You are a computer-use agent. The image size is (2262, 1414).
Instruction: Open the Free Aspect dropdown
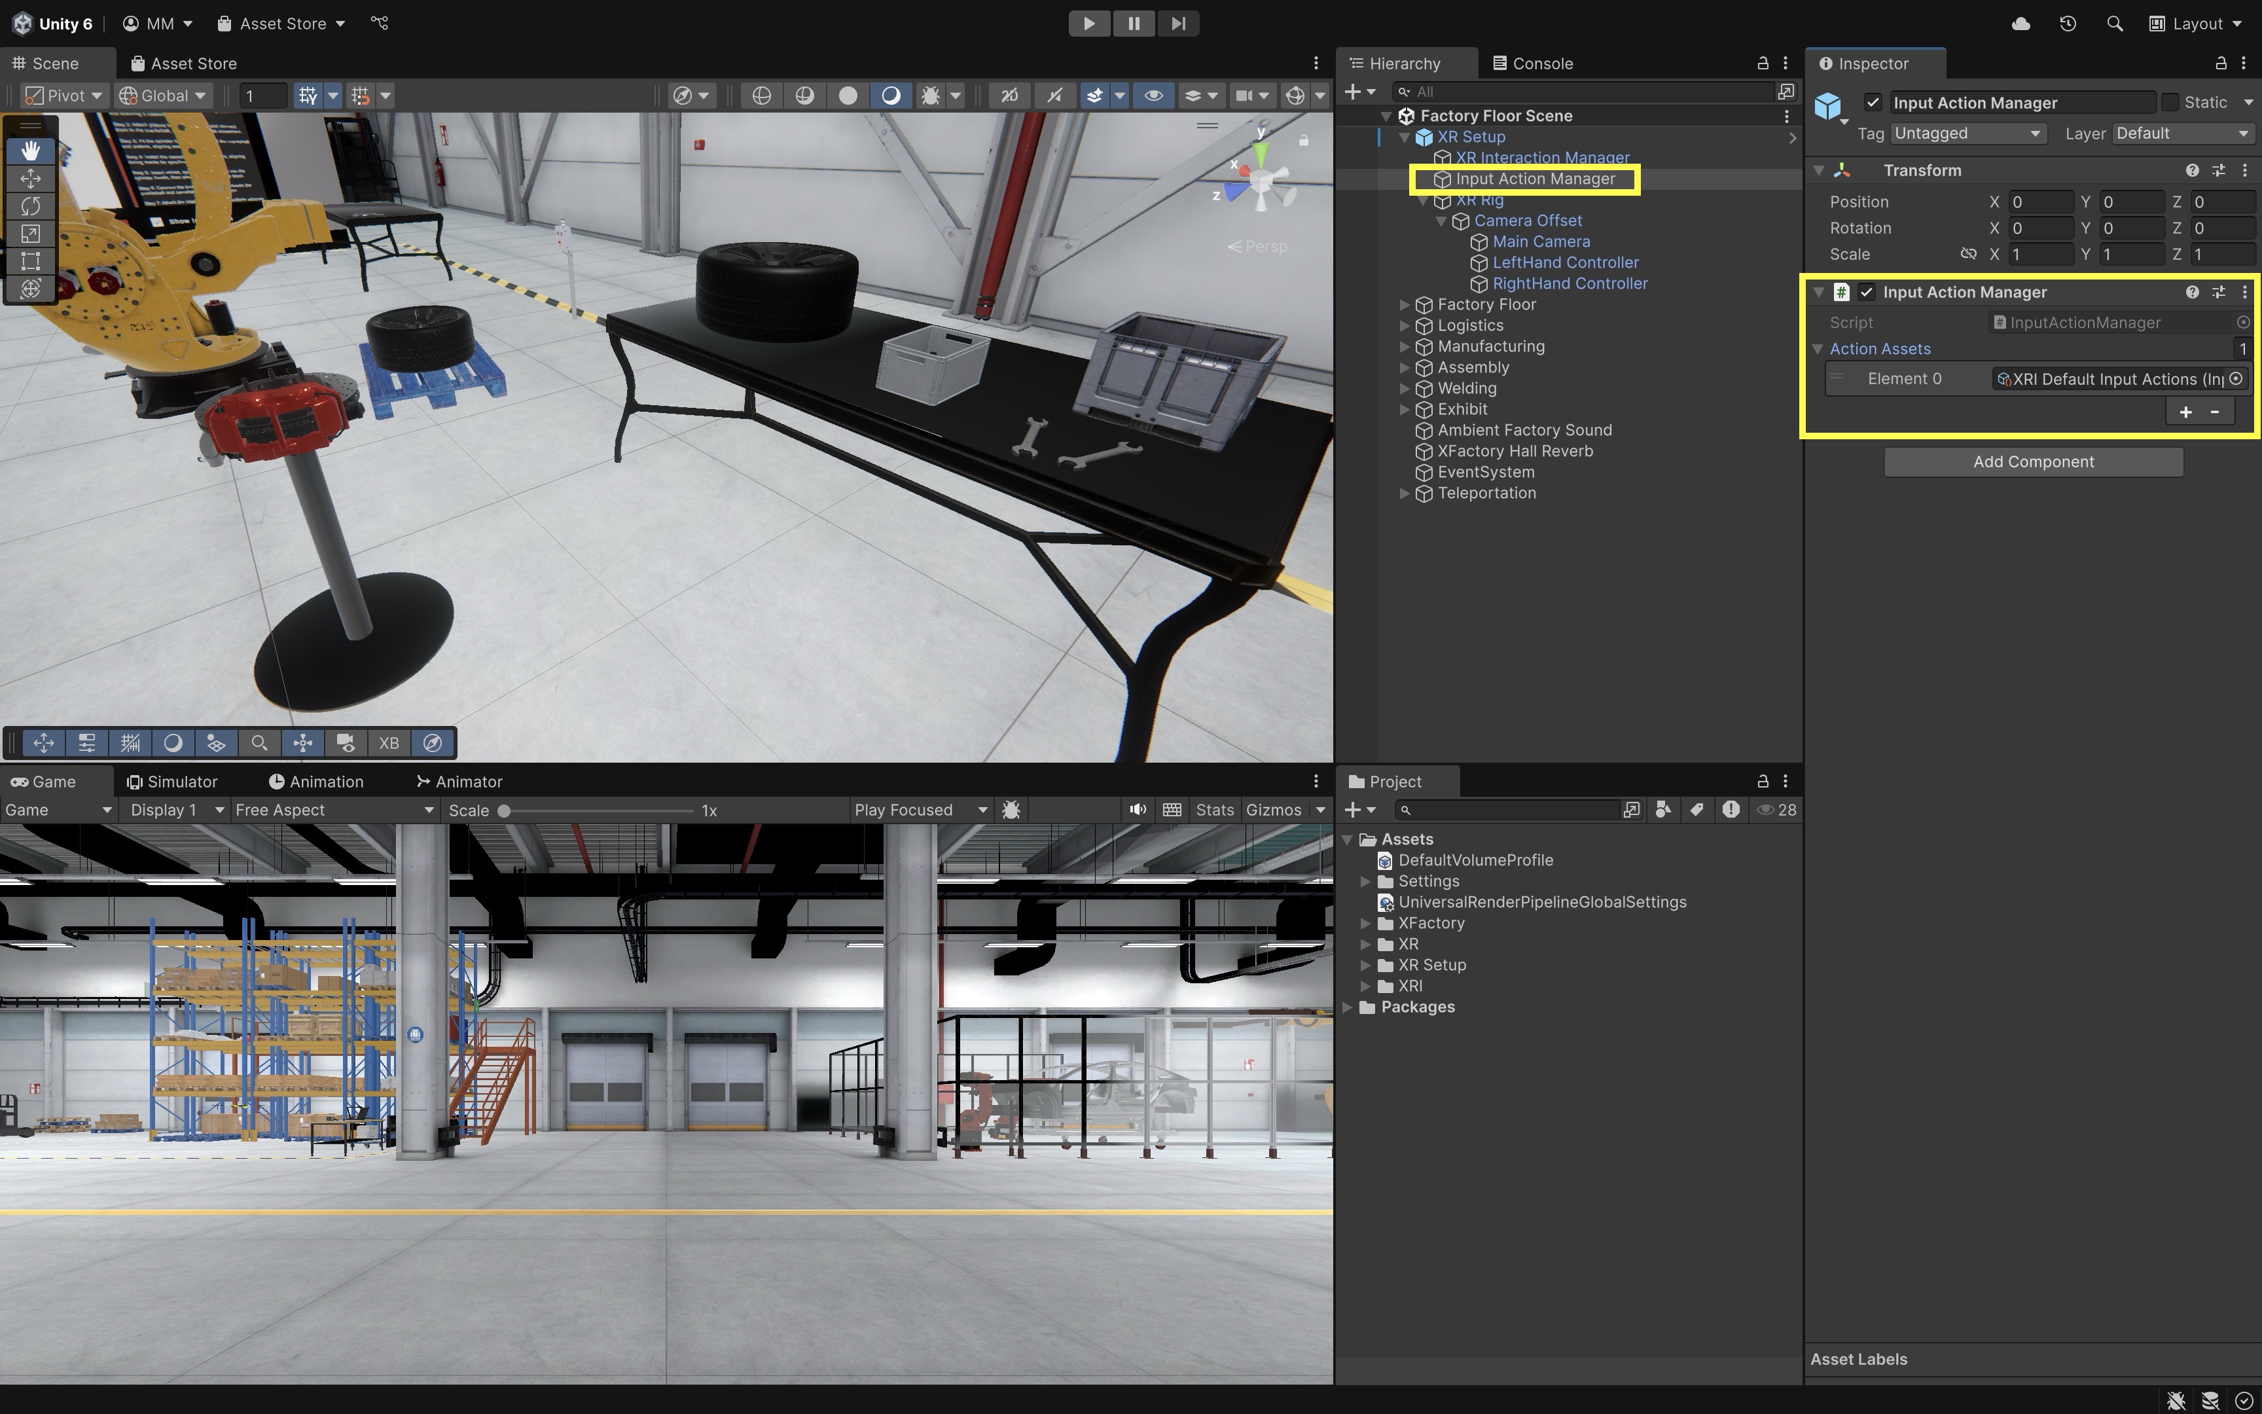[334, 810]
